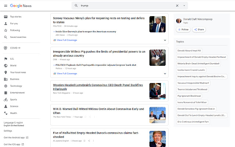This screenshot has width=235, height=147.
Task: Click the World globe icon
Action: (6, 65)
